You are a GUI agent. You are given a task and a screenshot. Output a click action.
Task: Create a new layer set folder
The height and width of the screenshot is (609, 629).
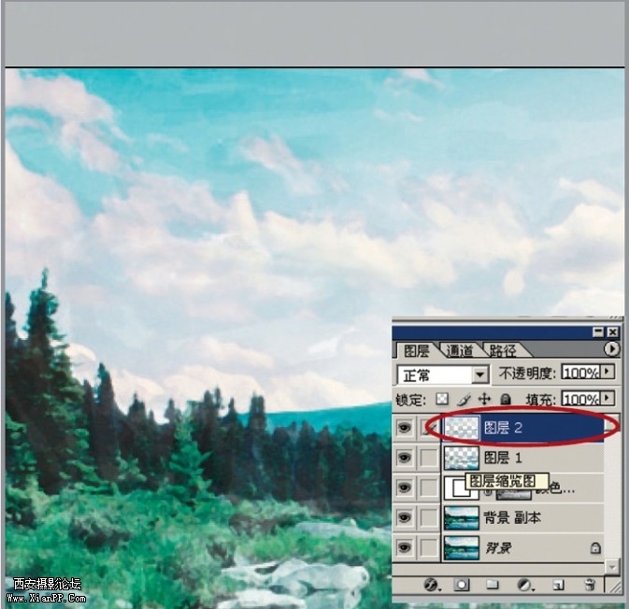click(493, 585)
